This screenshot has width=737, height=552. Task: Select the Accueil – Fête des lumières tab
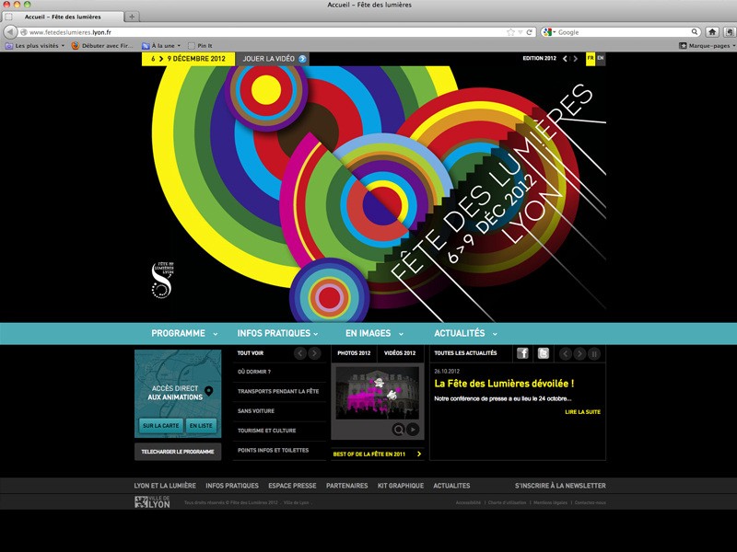(x=63, y=17)
